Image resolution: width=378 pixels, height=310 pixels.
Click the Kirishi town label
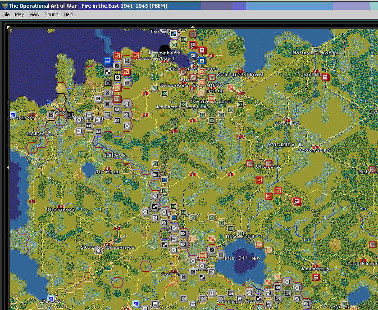click(287, 123)
